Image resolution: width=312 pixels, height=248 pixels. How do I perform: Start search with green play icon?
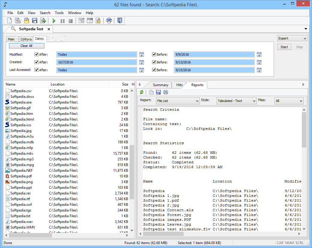[x=54, y=21]
